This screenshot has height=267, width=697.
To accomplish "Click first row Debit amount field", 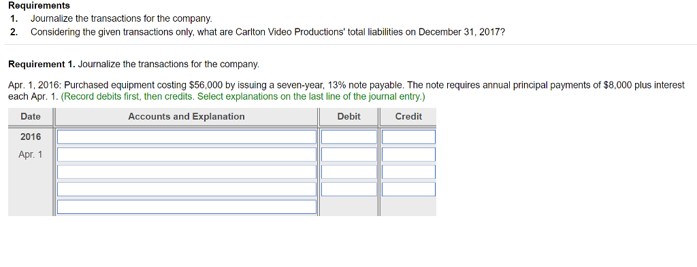I will pos(349,137).
